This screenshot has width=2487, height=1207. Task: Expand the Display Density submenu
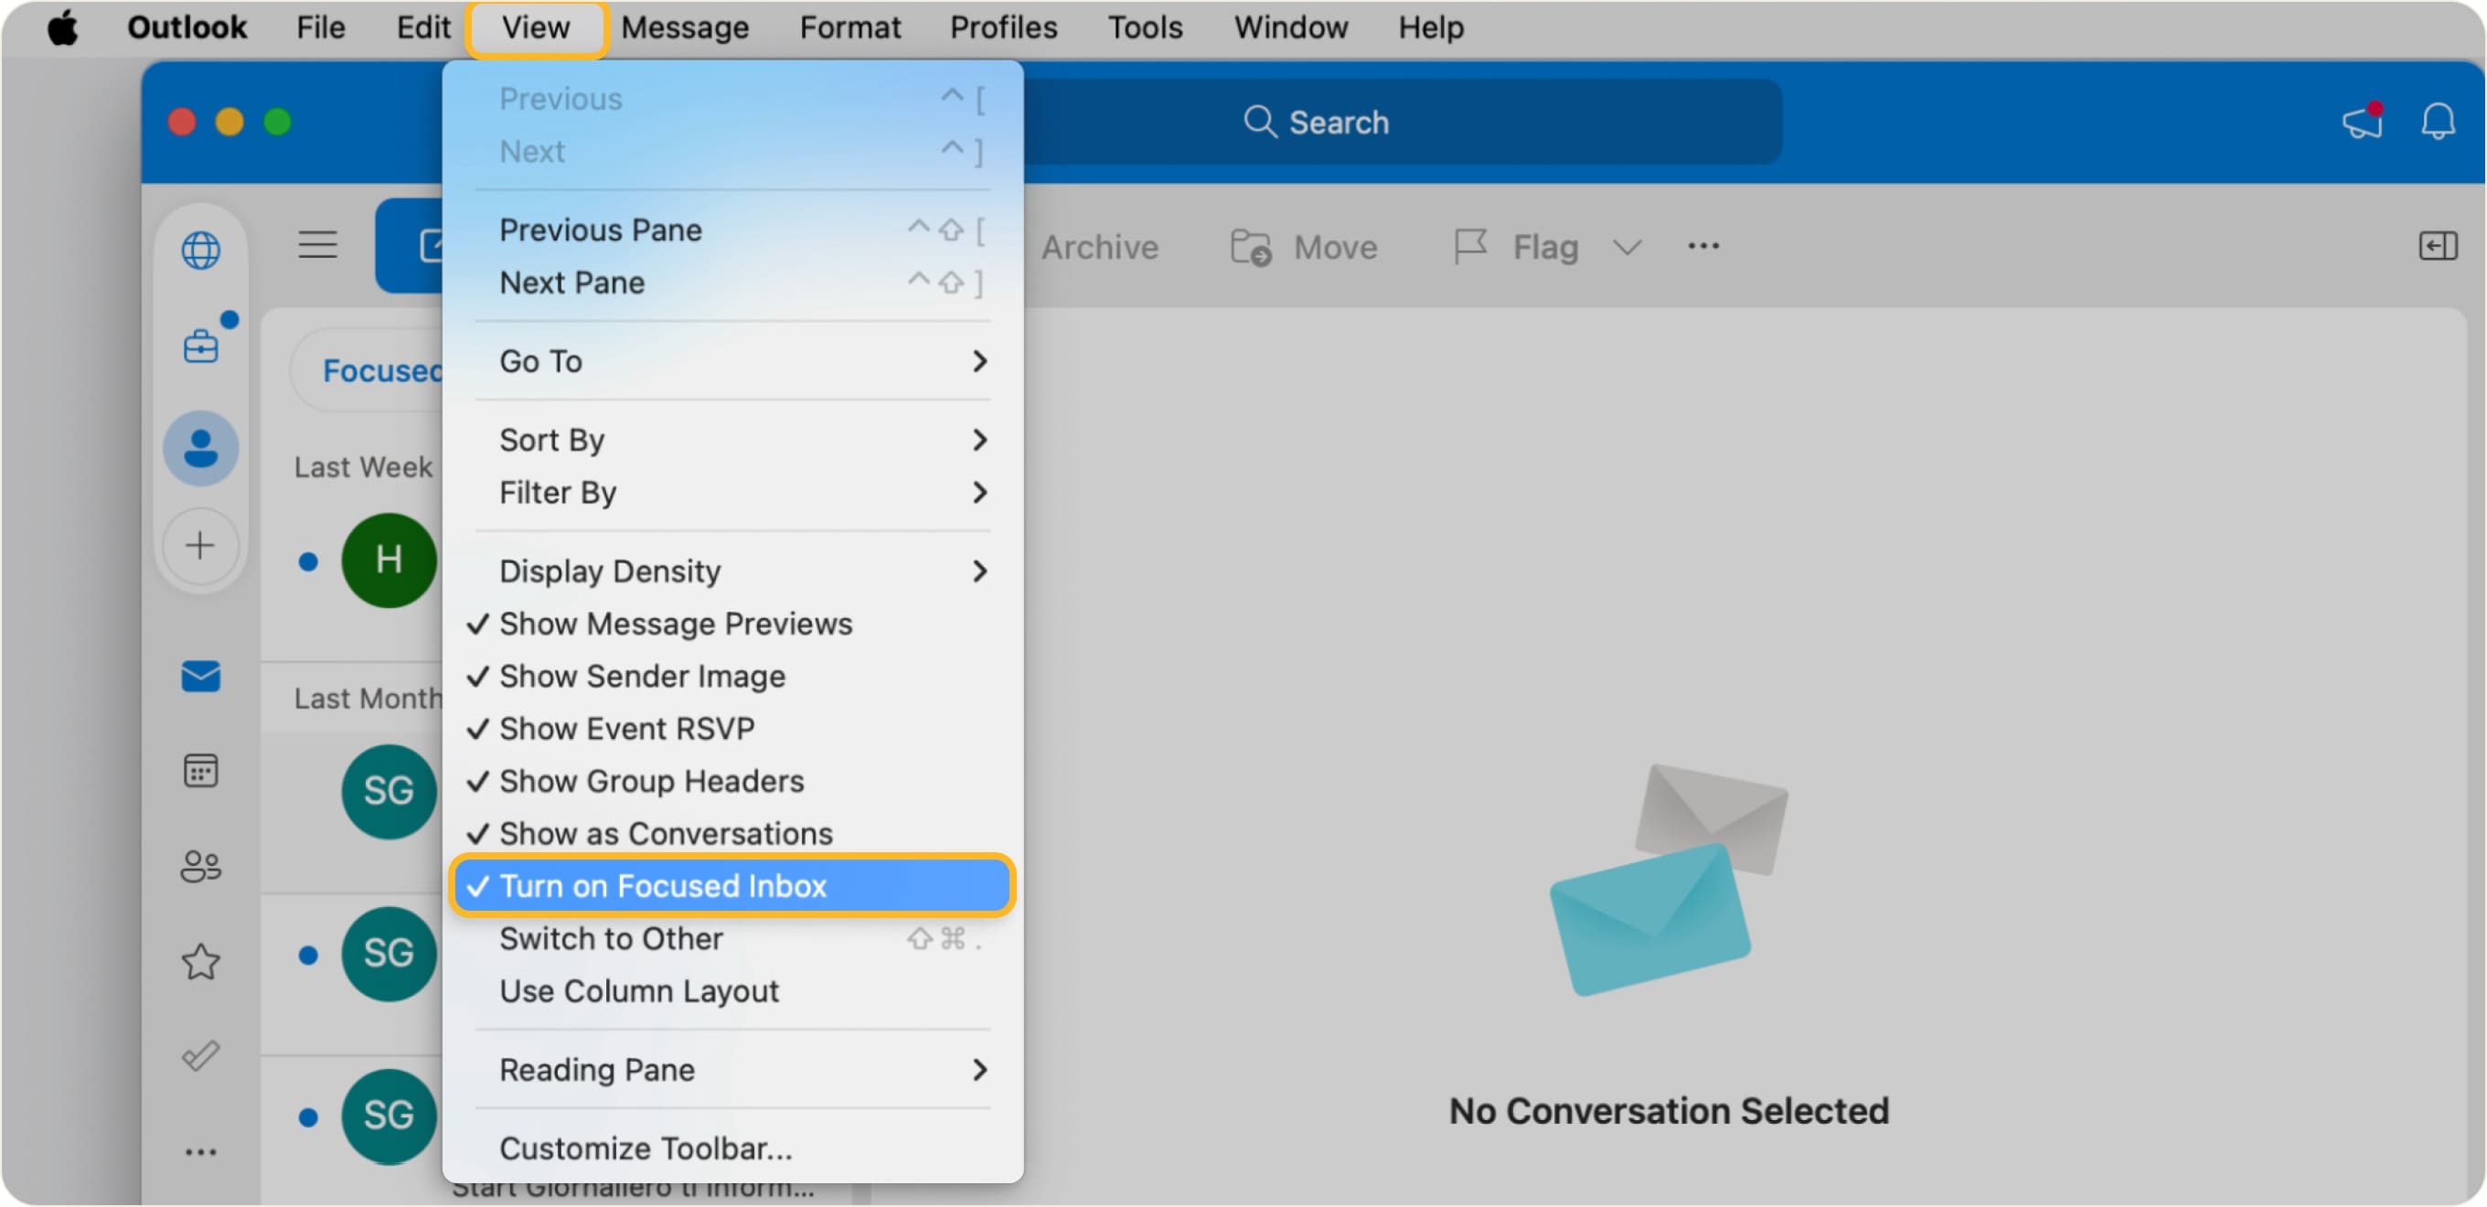click(731, 571)
